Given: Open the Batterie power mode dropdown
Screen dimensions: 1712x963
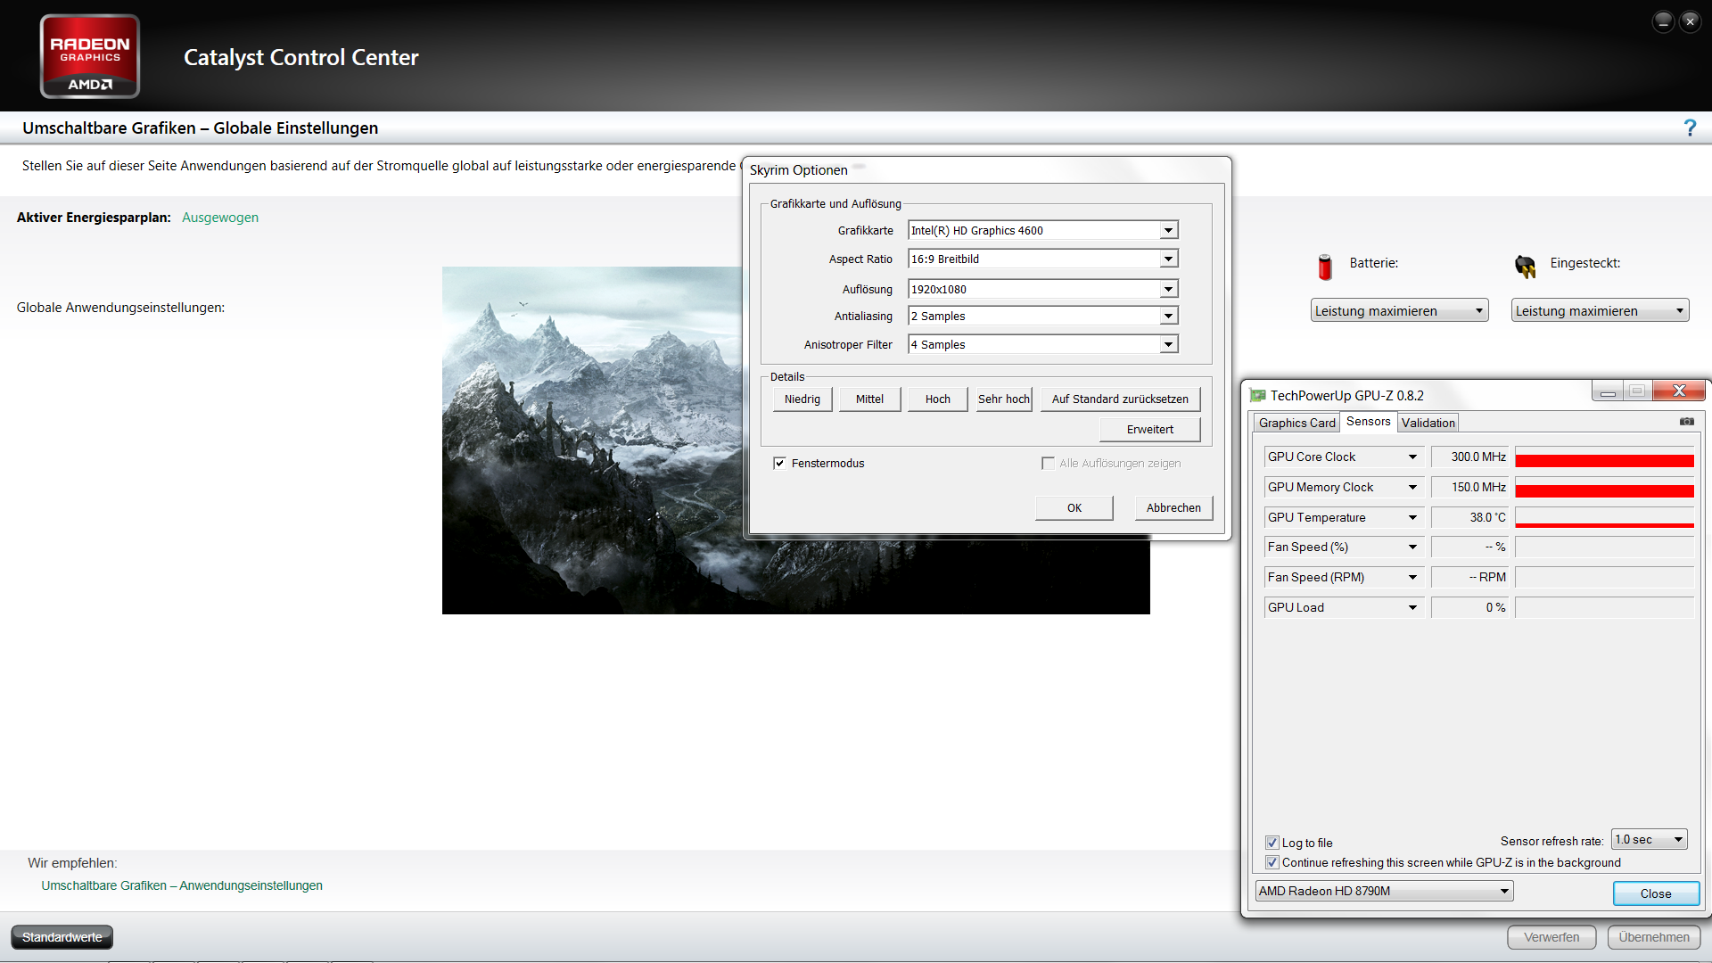Looking at the screenshot, I should [x=1400, y=310].
